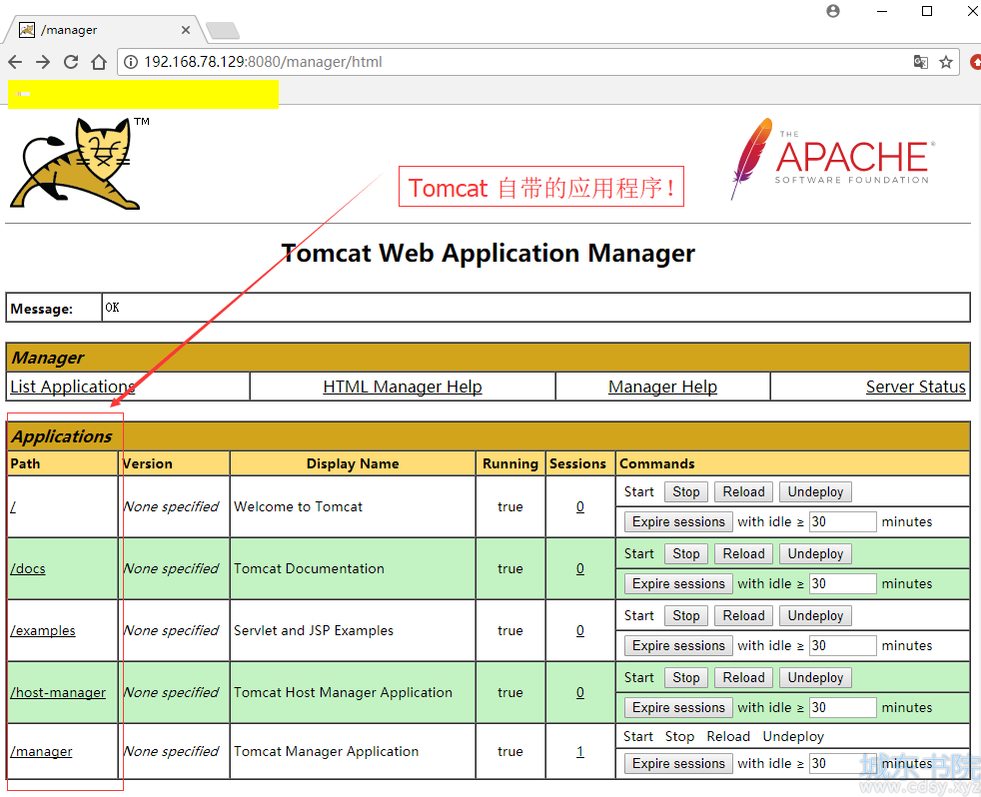Open the site information icon in address bar

[131, 62]
